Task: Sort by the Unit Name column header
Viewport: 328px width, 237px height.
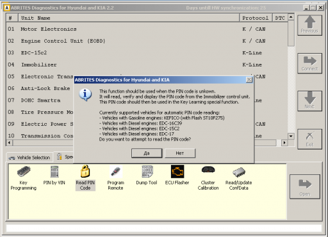Action: pos(129,18)
